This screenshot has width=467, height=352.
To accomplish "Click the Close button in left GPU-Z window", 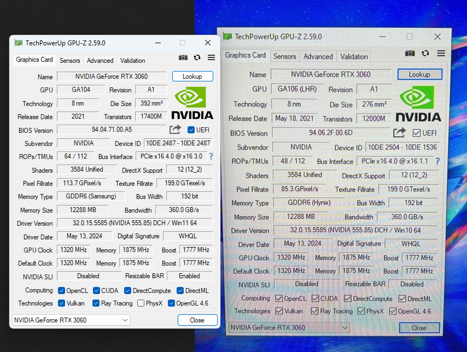I will (x=197, y=320).
